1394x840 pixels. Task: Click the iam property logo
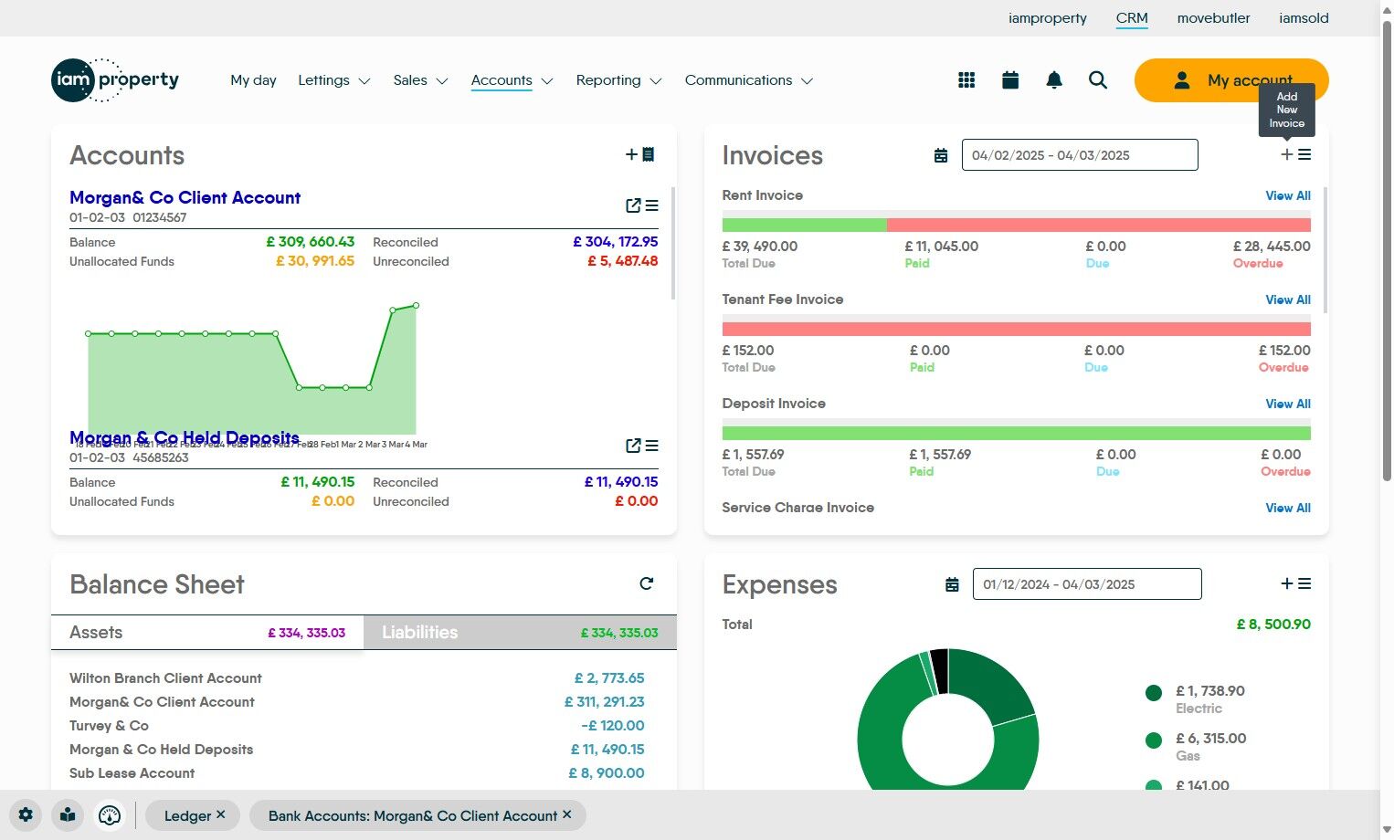coord(115,80)
